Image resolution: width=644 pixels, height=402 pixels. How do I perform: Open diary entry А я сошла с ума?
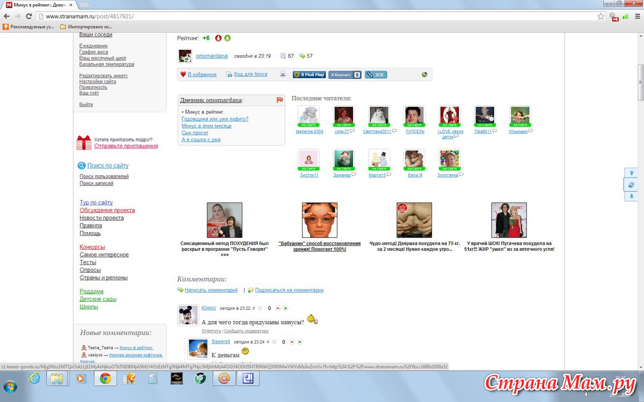[201, 139]
